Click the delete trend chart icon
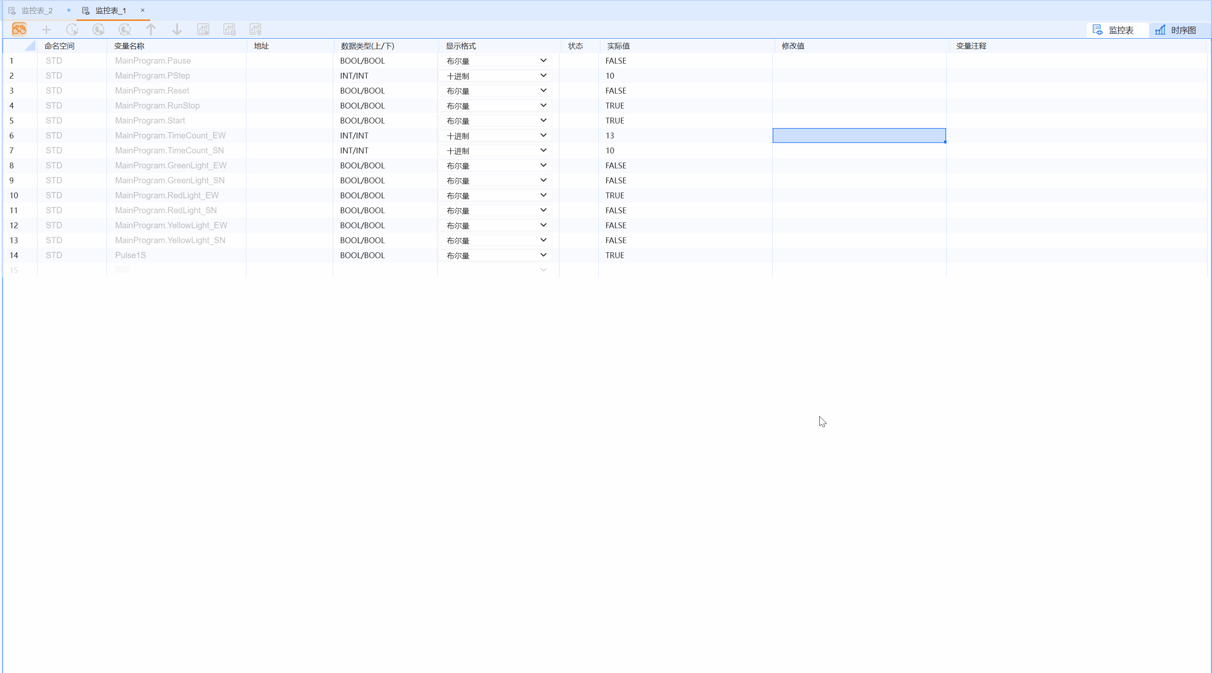1212x673 pixels. click(255, 30)
